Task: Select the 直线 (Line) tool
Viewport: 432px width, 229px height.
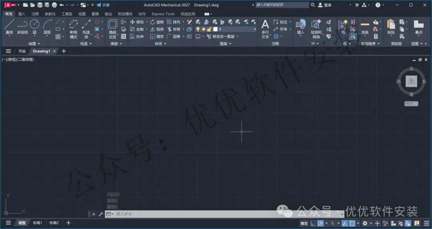Action: click(x=9, y=27)
